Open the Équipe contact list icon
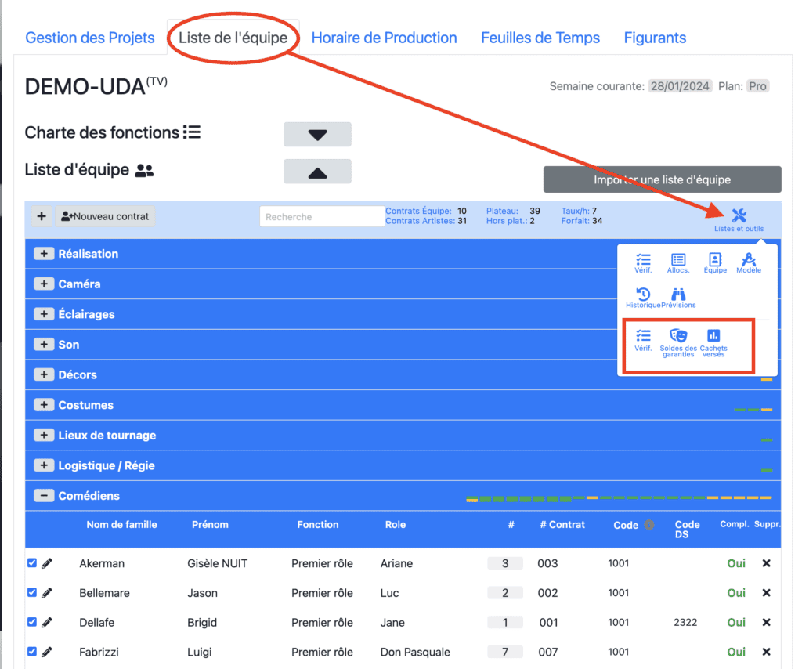This screenshot has height=669, width=802. pyautogui.click(x=714, y=262)
